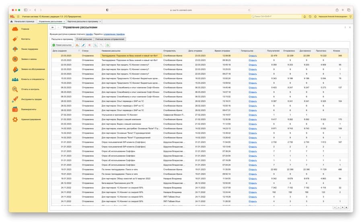Click the copy mailing toolbar icon

77,45
